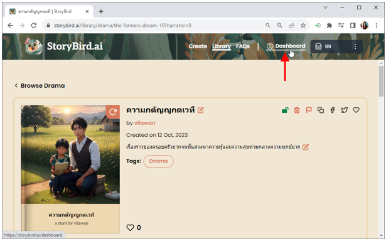Delete story with red trash icon
Image resolution: width=386 pixels, height=241 pixels.
click(x=297, y=110)
